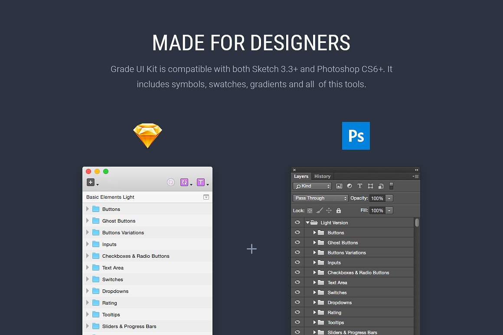
Task: Click the add symbol plus icon in Sketch
Action: (90, 182)
